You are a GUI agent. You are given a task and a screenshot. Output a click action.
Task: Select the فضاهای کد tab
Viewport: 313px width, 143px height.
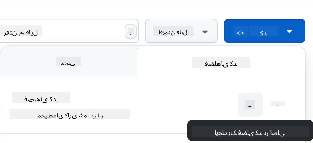point(221,63)
